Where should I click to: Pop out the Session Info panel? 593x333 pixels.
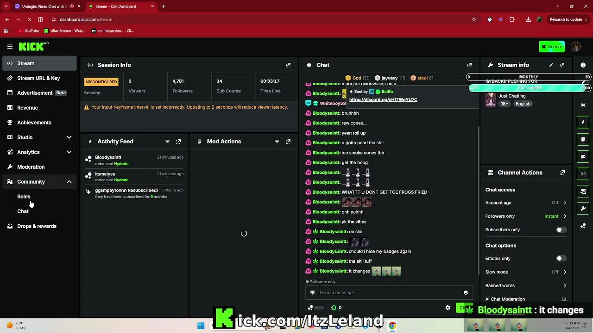(x=288, y=65)
